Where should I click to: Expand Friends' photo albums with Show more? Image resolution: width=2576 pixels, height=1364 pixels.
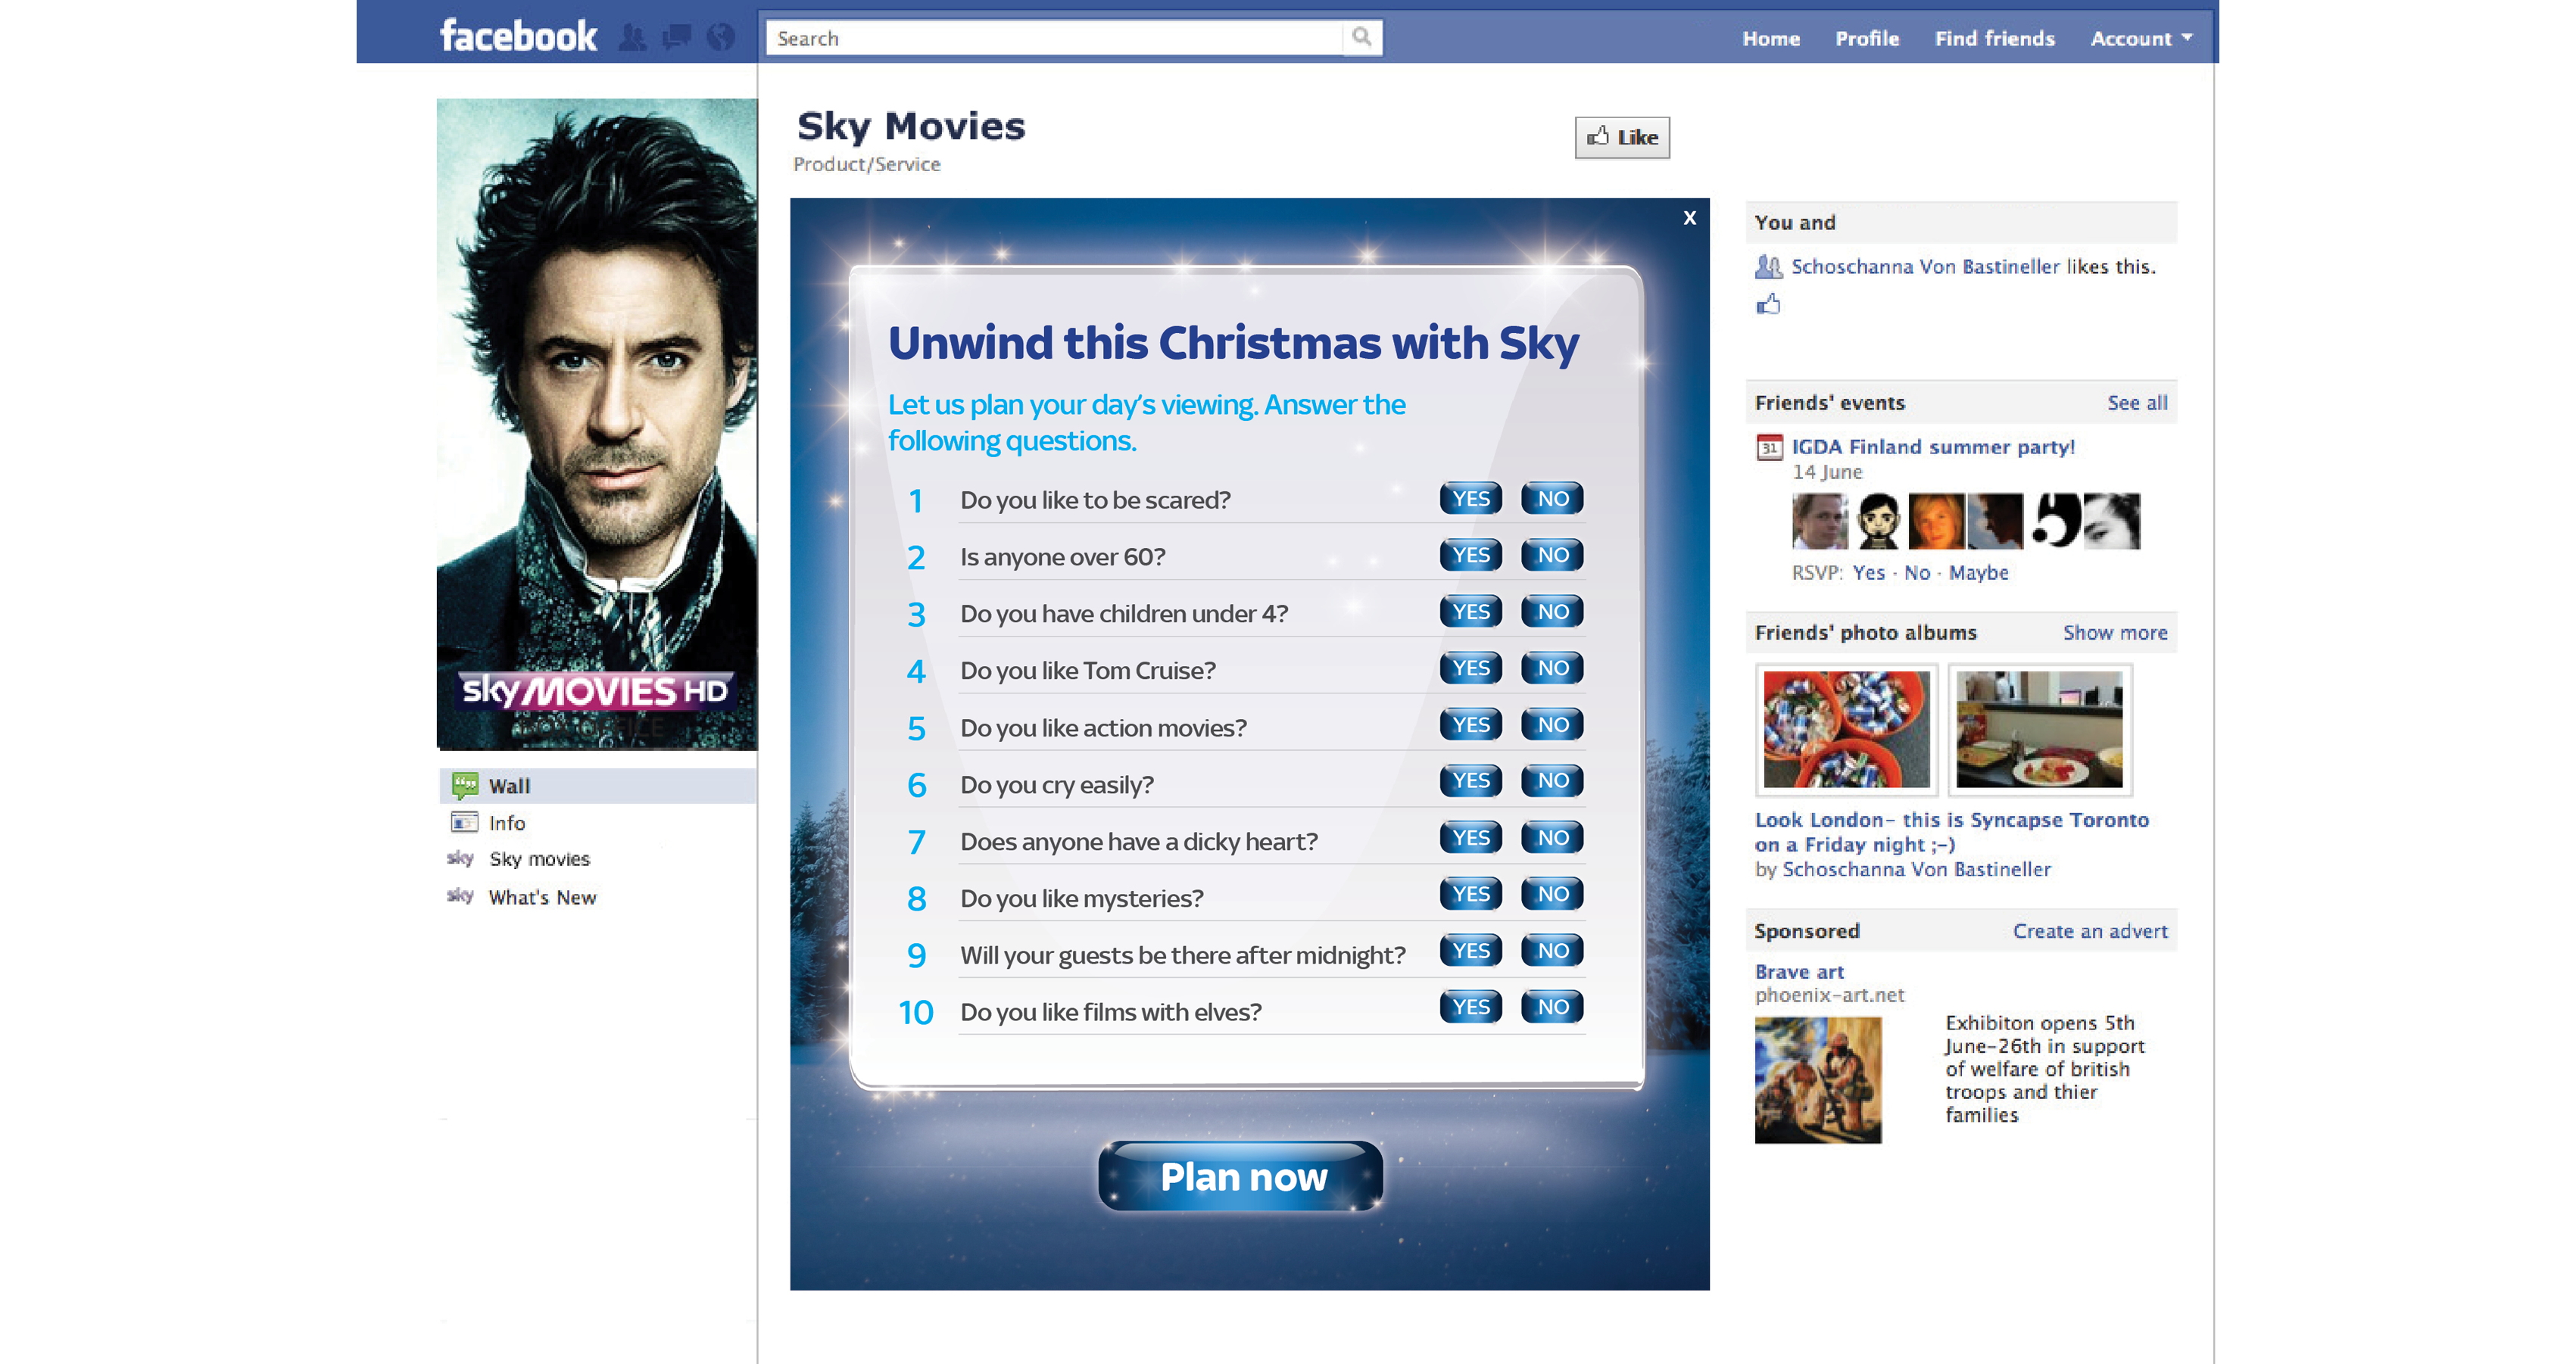(2114, 633)
